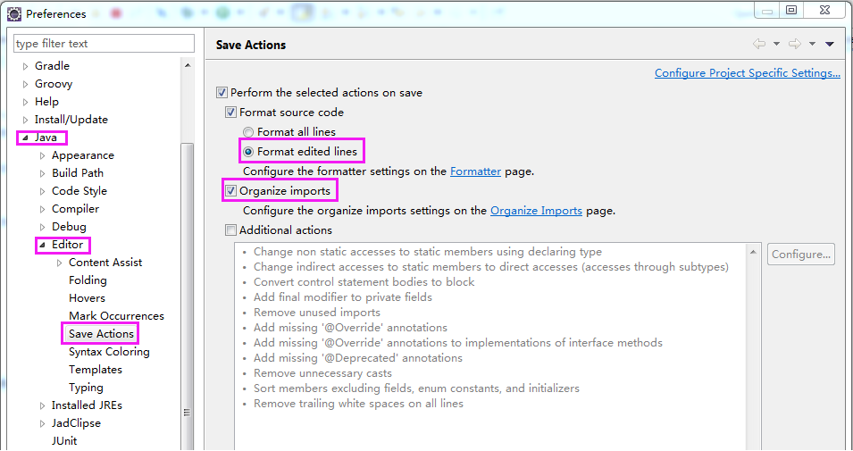Open the Formatter page link
The width and height of the screenshot is (853, 451).
pos(475,171)
